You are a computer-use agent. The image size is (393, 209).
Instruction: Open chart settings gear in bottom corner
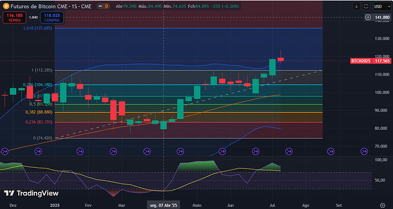[382, 205]
